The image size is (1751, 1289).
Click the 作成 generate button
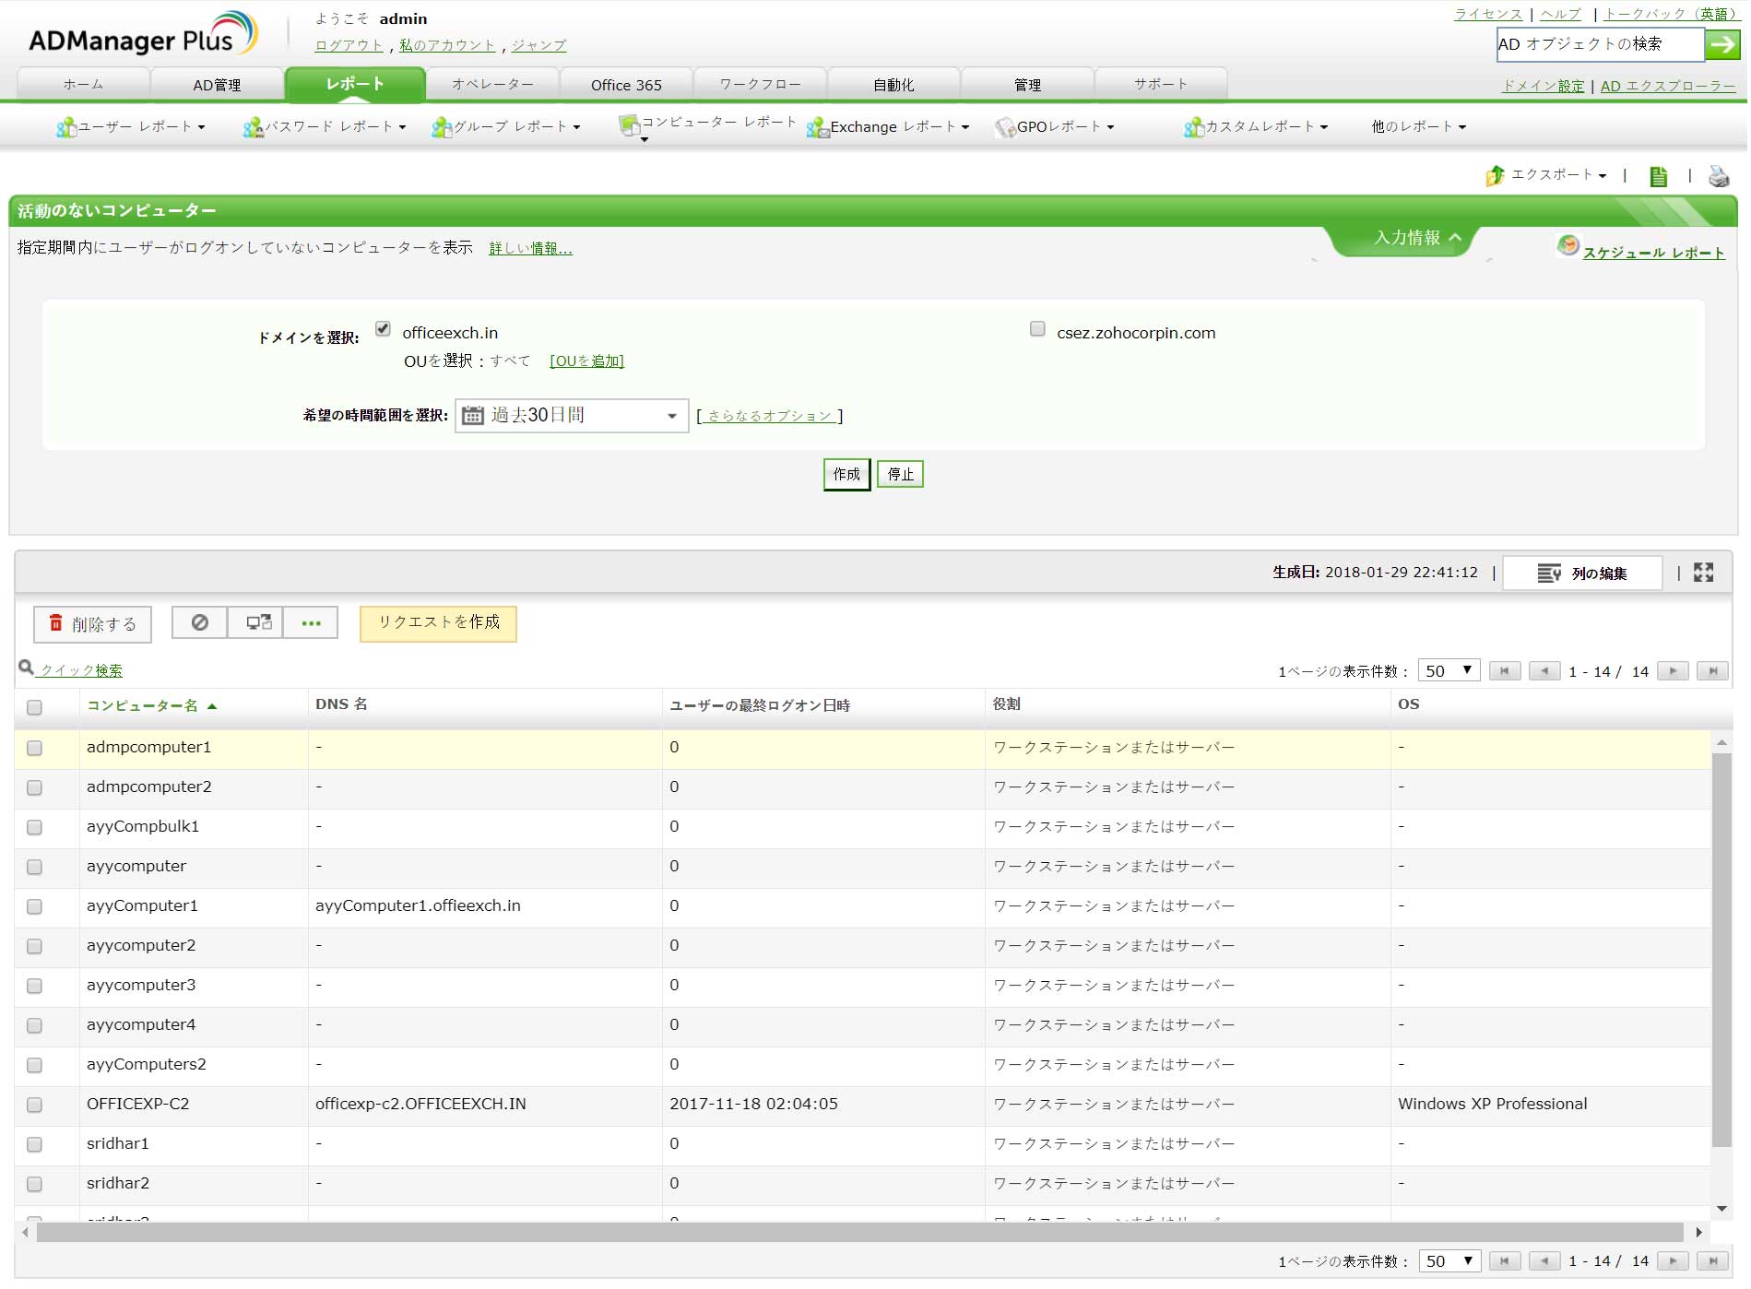[x=848, y=477]
